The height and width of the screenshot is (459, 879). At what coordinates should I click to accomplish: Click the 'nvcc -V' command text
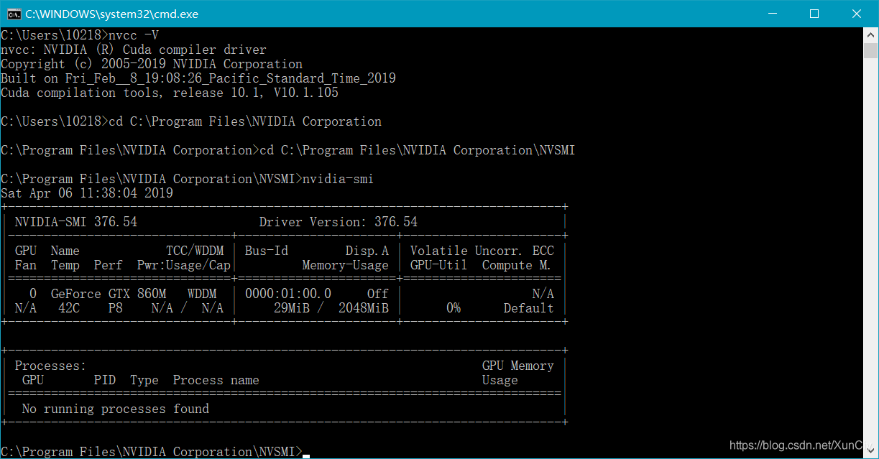click(134, 35)
